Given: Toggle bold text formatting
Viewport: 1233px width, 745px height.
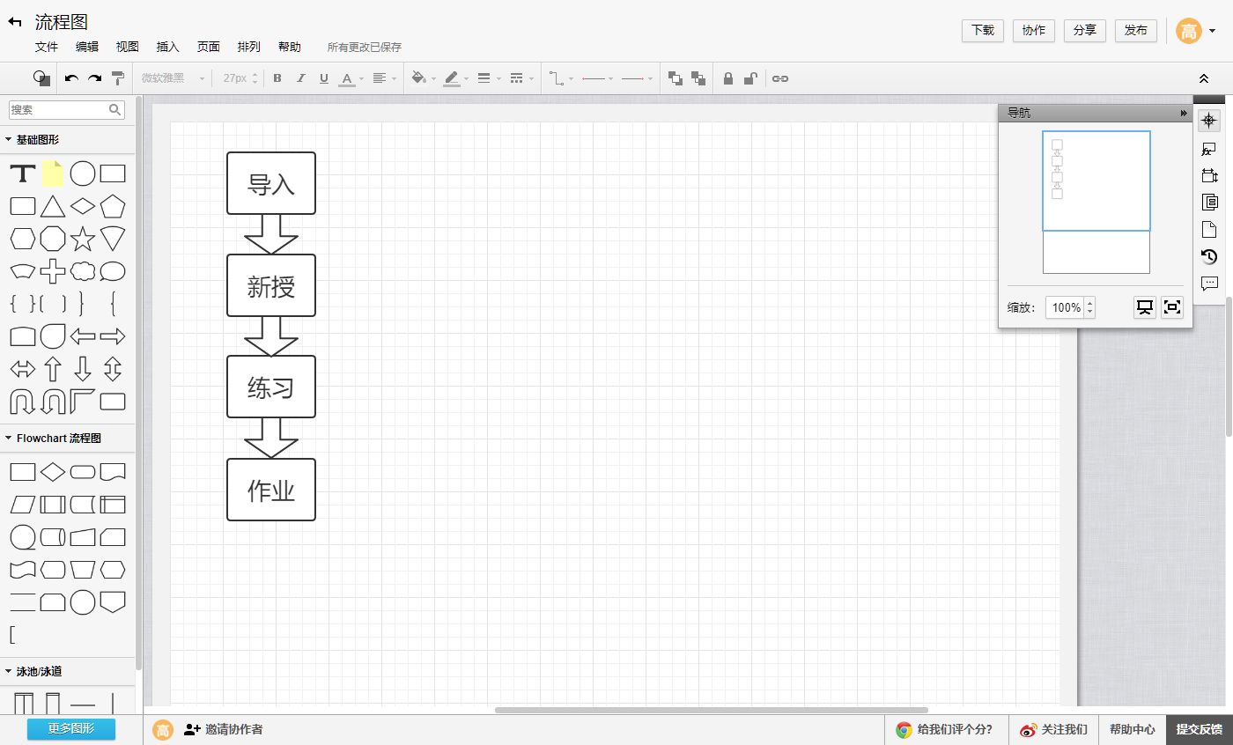Looking at the screenshot, I should click(x=277, y=78).
